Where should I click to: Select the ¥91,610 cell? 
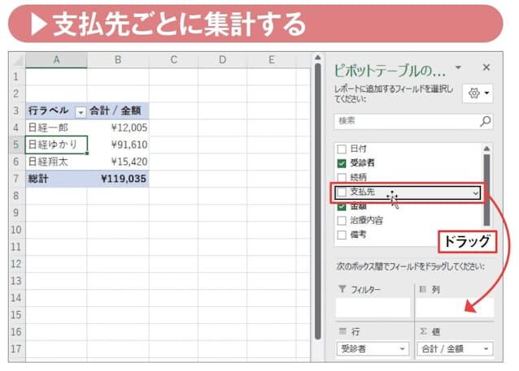tap(118, 145)
